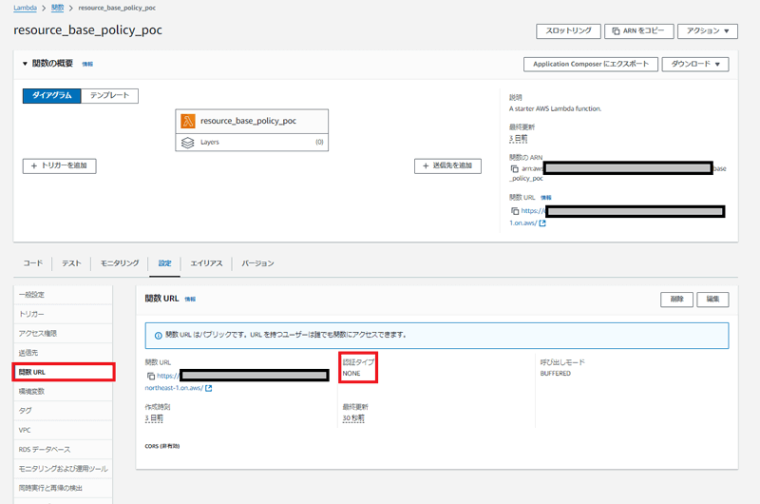Viewport: 760px width, 504px height.
Task: Go to 関数 in the breadcrumb
Action: tap(58, 8)
